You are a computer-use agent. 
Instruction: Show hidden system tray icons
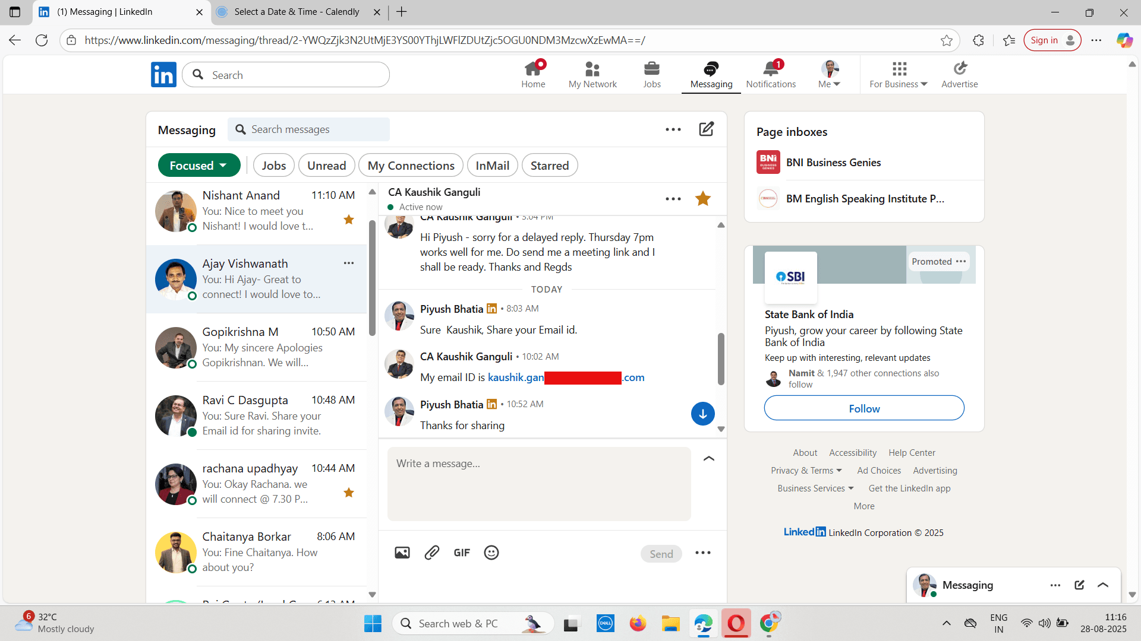click(947, 623)
